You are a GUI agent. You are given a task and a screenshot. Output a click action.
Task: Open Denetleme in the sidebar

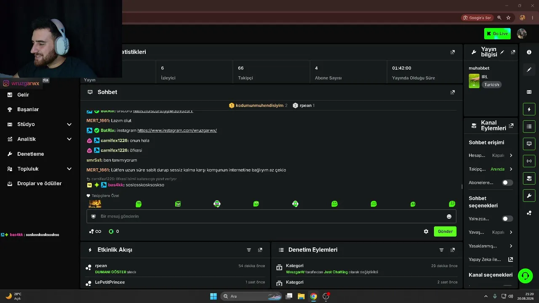point(30,154)
